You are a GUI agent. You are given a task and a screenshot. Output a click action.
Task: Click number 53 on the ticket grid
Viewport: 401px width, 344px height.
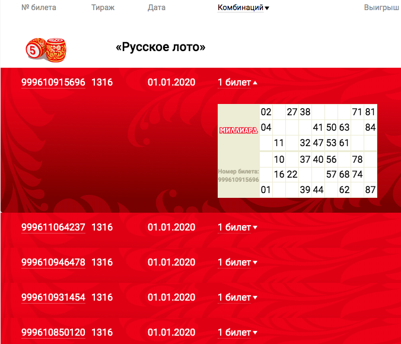point(331,143)
